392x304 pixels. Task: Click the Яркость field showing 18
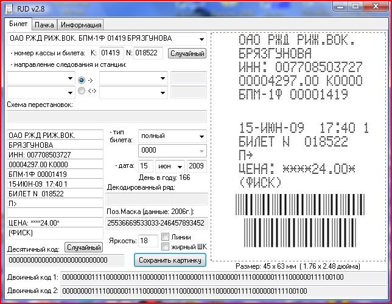(x=148, y=241)
